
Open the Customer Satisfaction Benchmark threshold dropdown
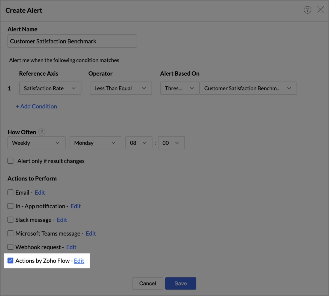point(248,88)
